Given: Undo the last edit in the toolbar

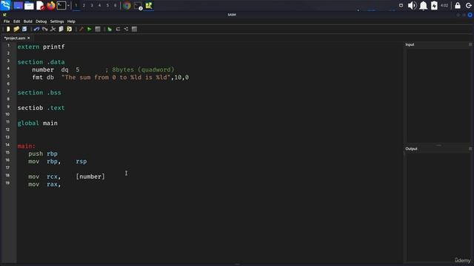Looking at the screenshot, I should [36, 29].
